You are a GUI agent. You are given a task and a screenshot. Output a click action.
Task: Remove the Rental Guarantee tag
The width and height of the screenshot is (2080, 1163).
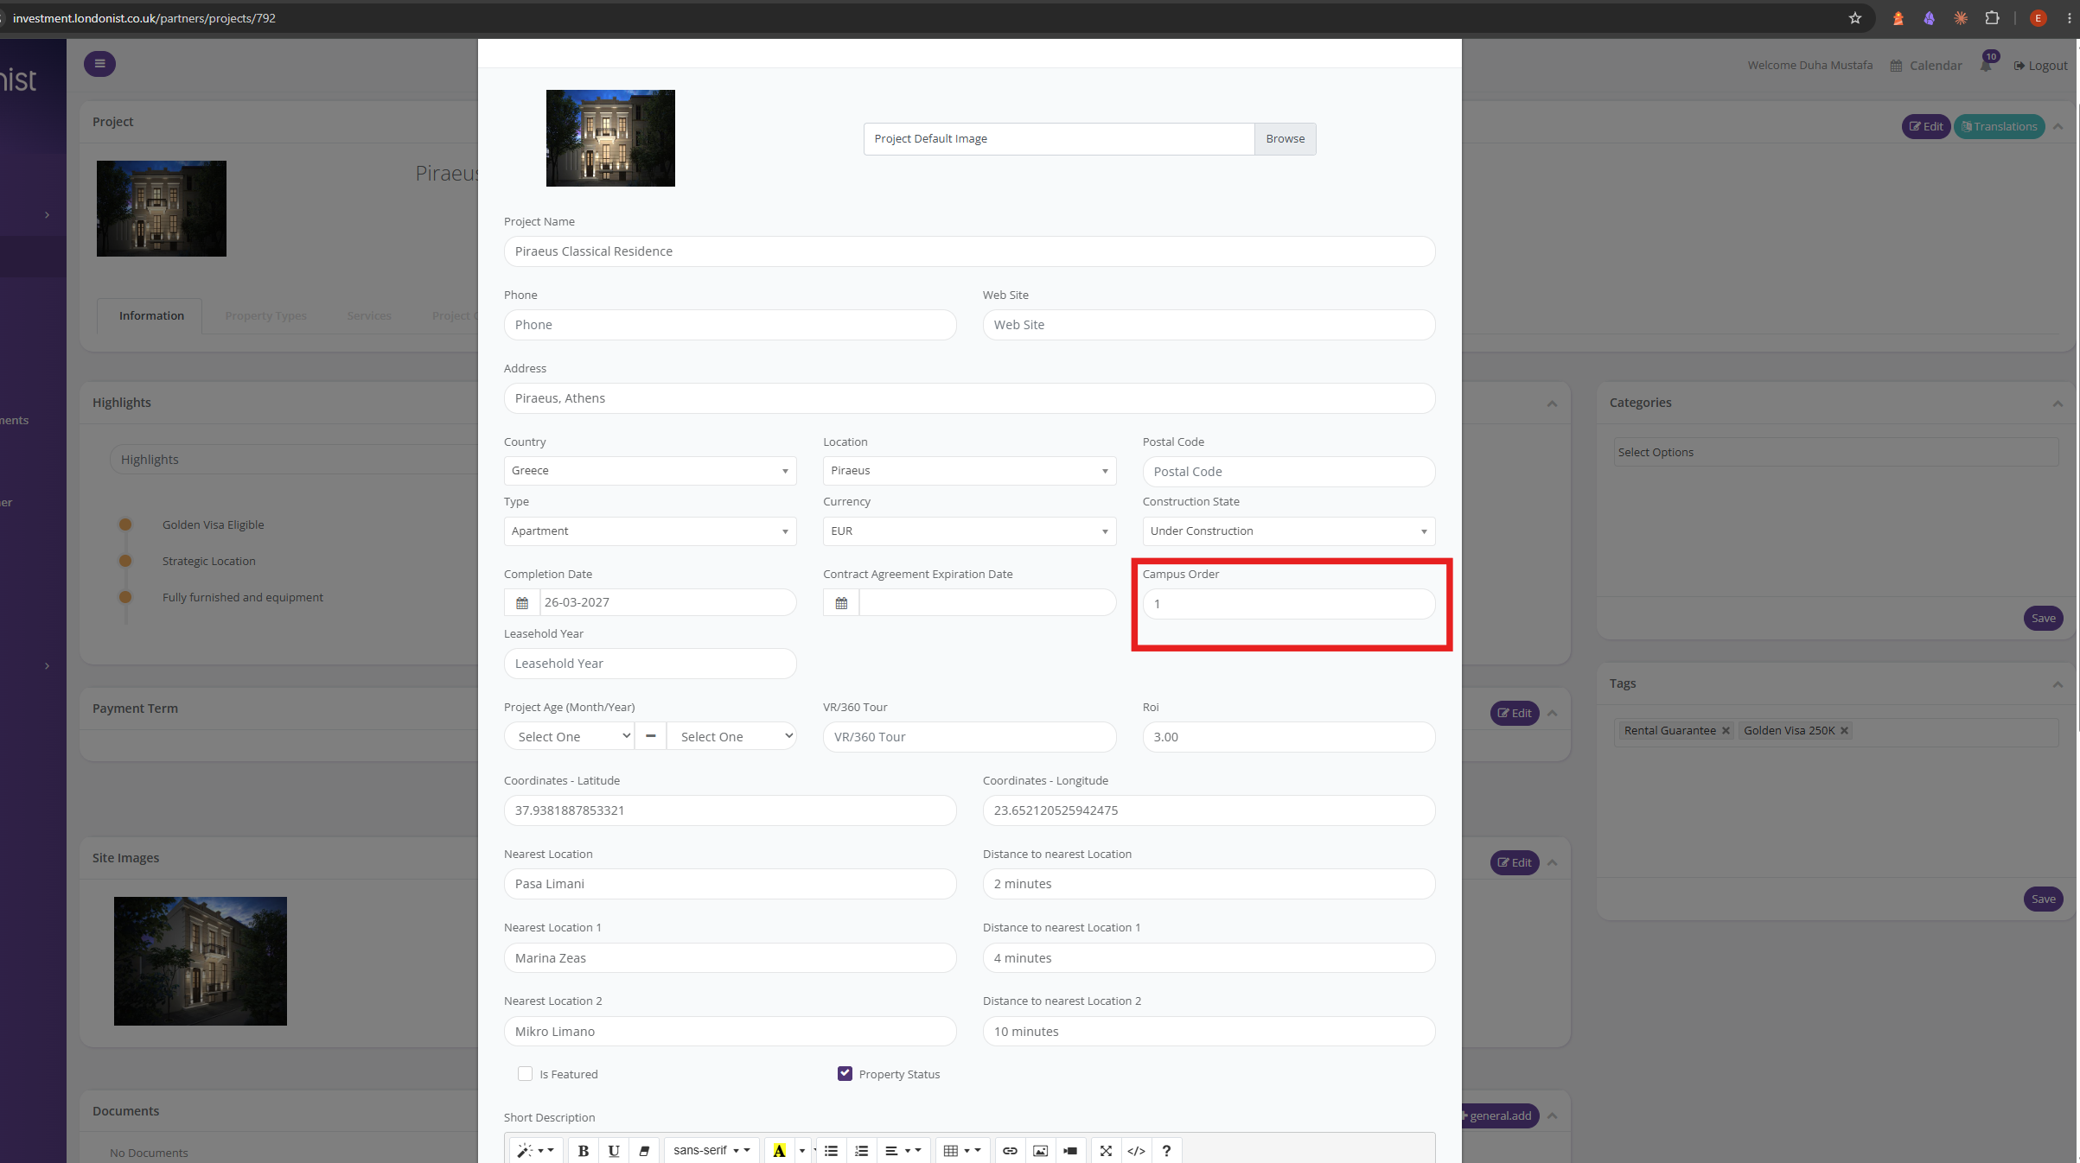point(1726,730)
